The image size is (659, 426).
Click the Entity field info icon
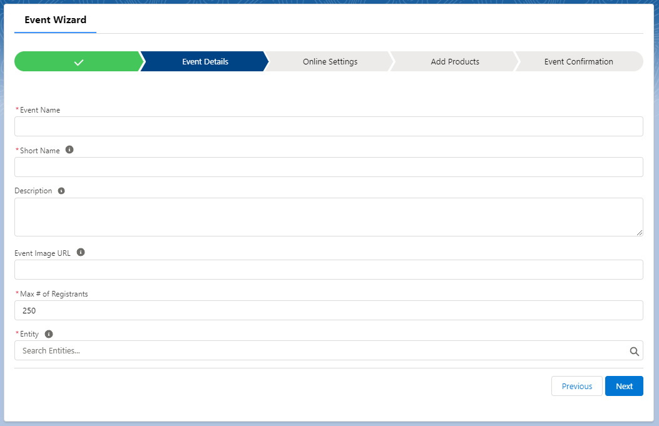tap(49, 334)
